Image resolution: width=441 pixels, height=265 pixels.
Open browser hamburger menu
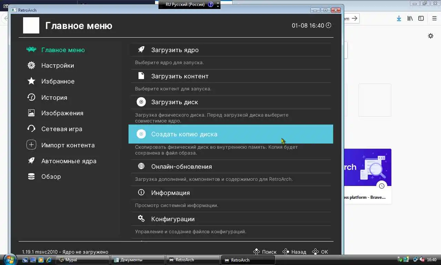point(434,19)
